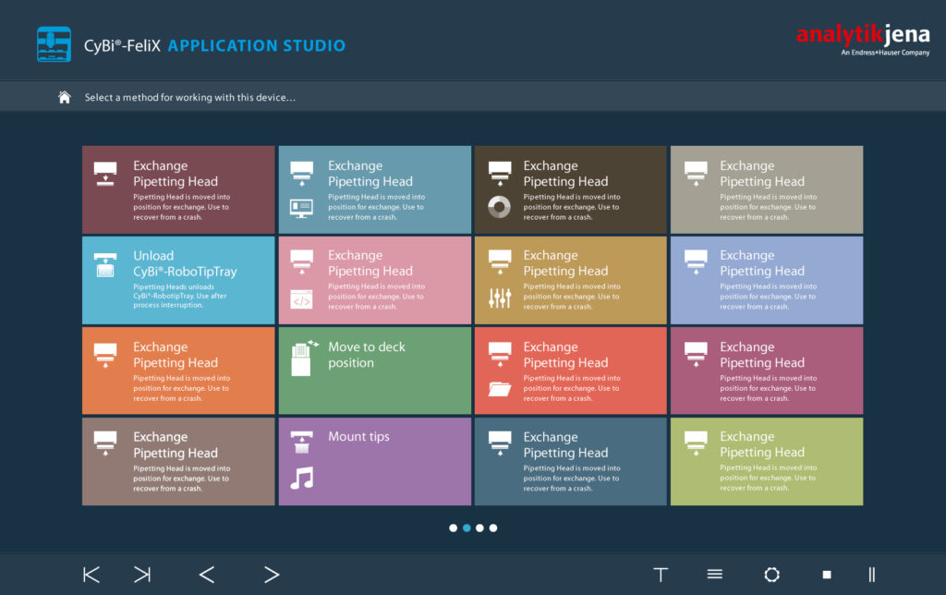Open the grey-beige Exchange Pipetting Head tile
Screen dimensions: 946x595
[x=767, y=189]
